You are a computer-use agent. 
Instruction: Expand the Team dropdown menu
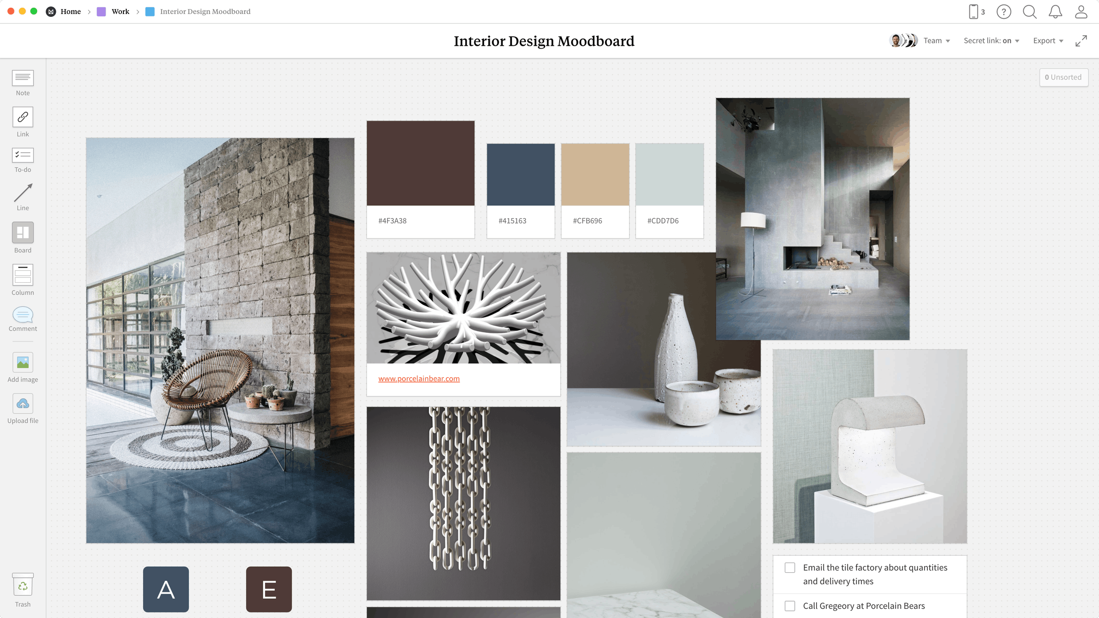[x=936, y=41]
